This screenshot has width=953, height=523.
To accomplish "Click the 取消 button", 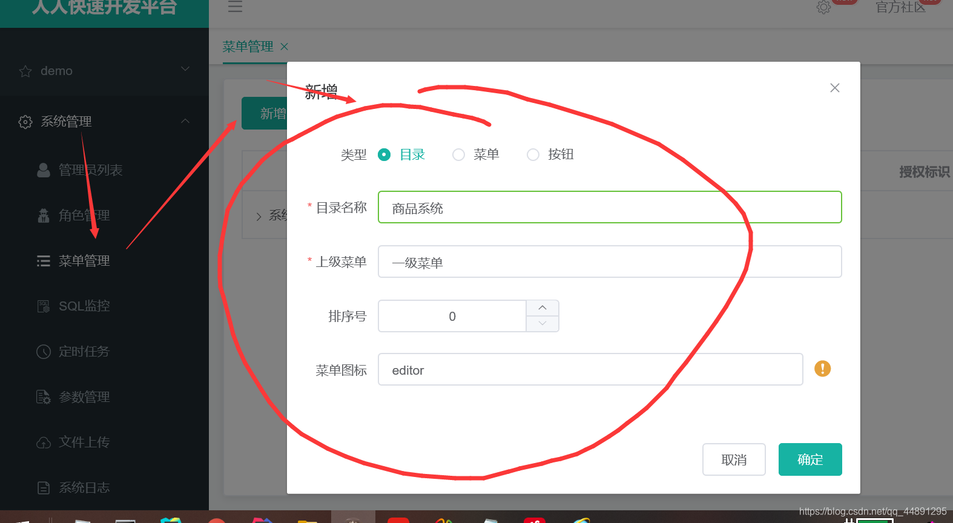I will 734,459.
